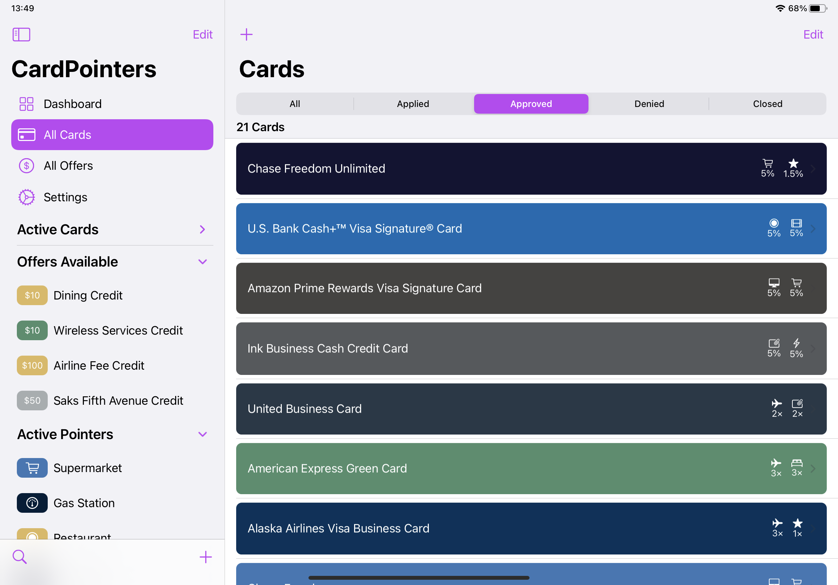Open the Amazon Prime Rewards Visa Signature Card
The height and width of the screenshot is (585, 838).
point(531,288)
